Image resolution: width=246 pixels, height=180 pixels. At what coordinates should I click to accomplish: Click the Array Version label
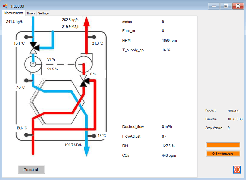214,128
